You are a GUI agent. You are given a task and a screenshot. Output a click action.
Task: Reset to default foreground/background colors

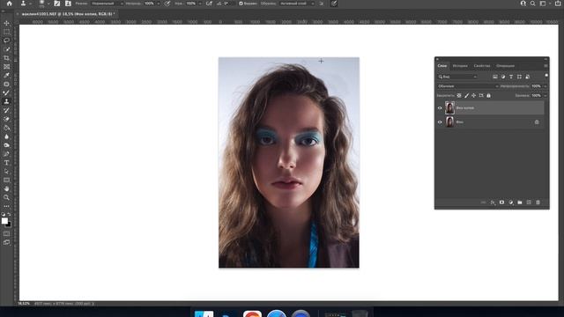(x=4, y=214)
